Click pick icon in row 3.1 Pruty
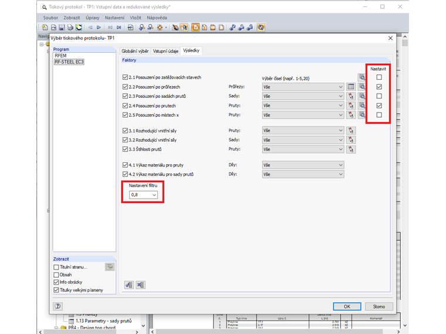Screen dimensions: 446x334 [x=351, y=131]
